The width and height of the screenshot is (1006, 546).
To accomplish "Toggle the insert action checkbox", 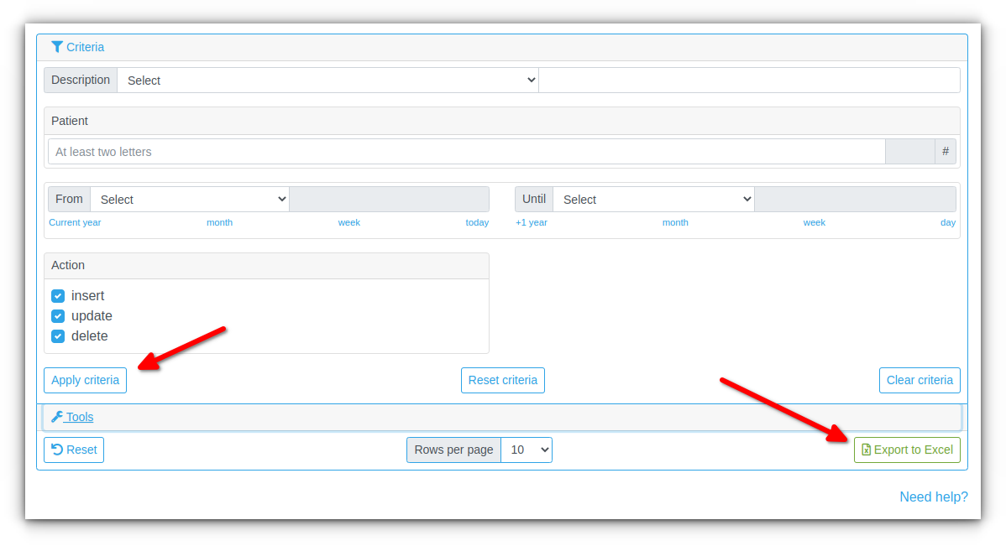I will pyautogui.click(x=58, y=296).
